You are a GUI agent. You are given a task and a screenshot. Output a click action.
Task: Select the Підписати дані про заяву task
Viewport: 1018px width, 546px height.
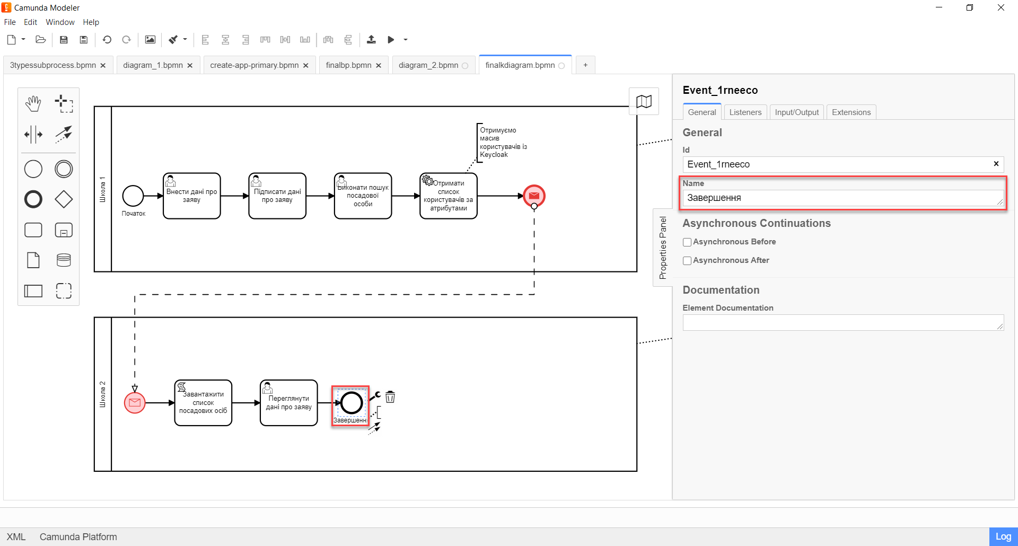277,196
